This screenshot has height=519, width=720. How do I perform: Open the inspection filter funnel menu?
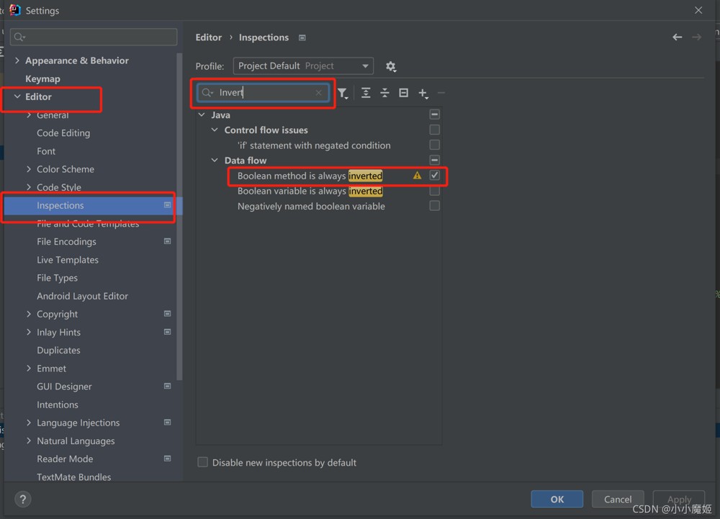(343, 93)
